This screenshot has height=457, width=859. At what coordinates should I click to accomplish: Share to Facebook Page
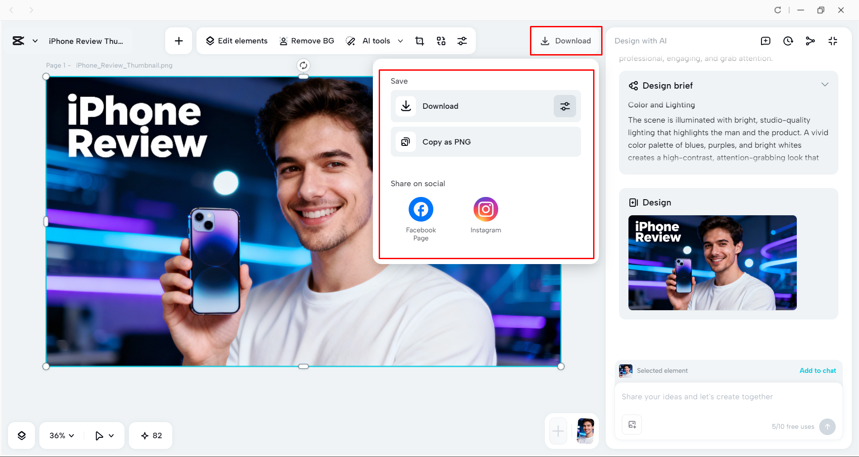[421, 219]
